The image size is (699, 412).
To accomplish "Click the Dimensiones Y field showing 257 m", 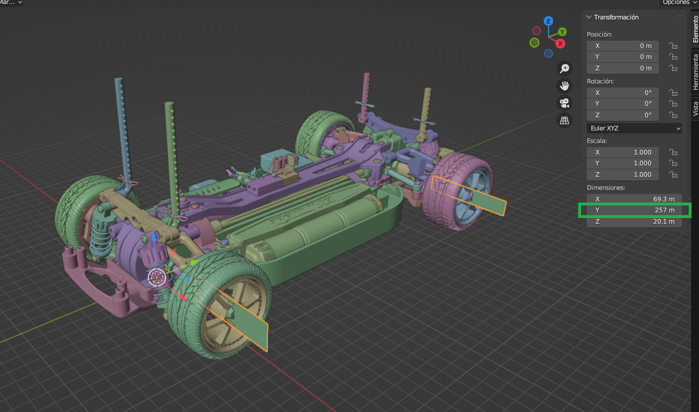I will pyautogui.click(x=634, y=210).
